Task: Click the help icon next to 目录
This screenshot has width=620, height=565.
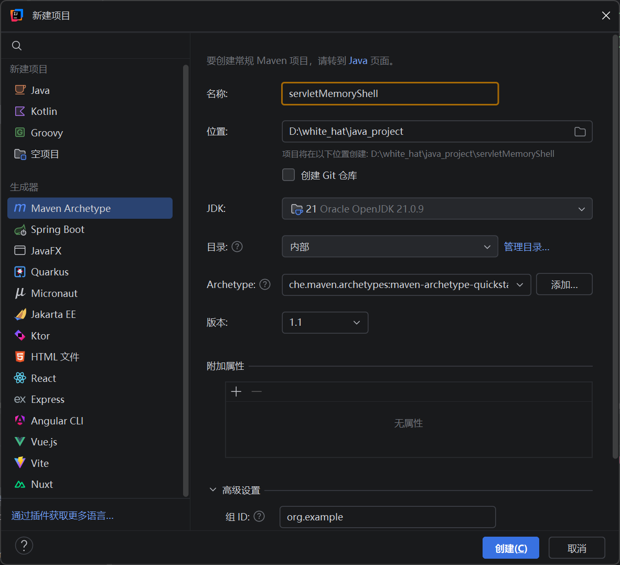Action: (x=237, y=247)
